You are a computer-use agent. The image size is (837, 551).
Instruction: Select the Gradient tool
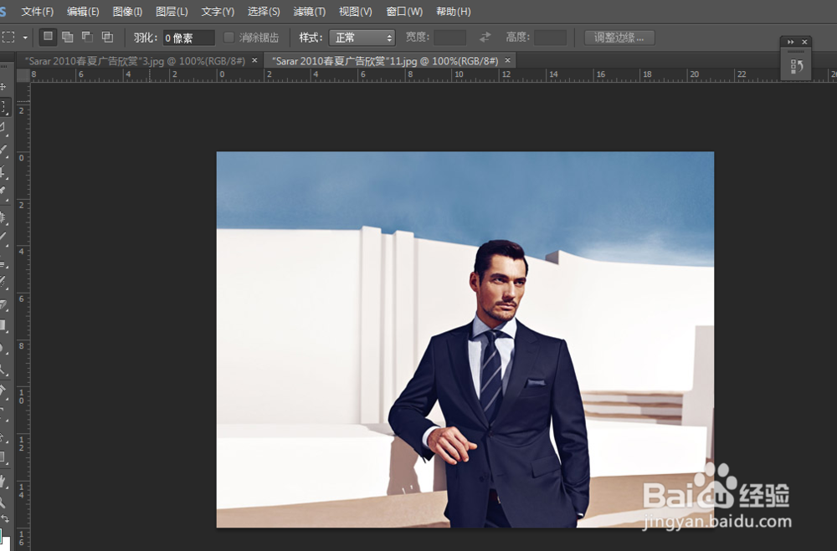3,325
